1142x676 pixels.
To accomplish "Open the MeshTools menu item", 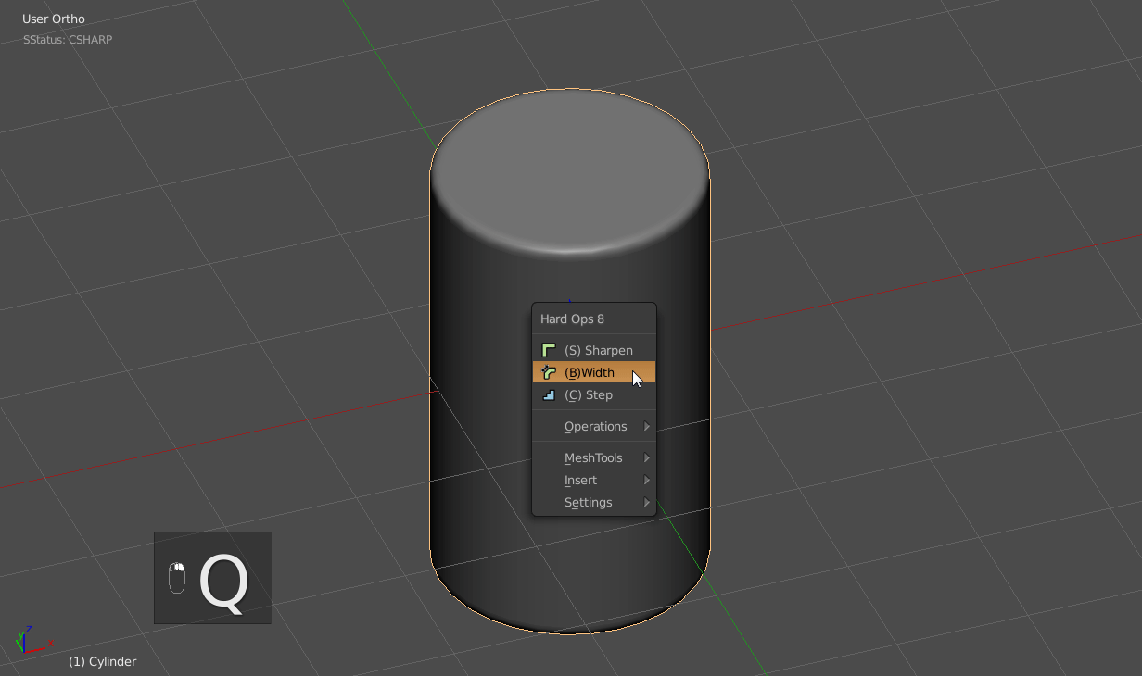I will click(x=593, y=458).
